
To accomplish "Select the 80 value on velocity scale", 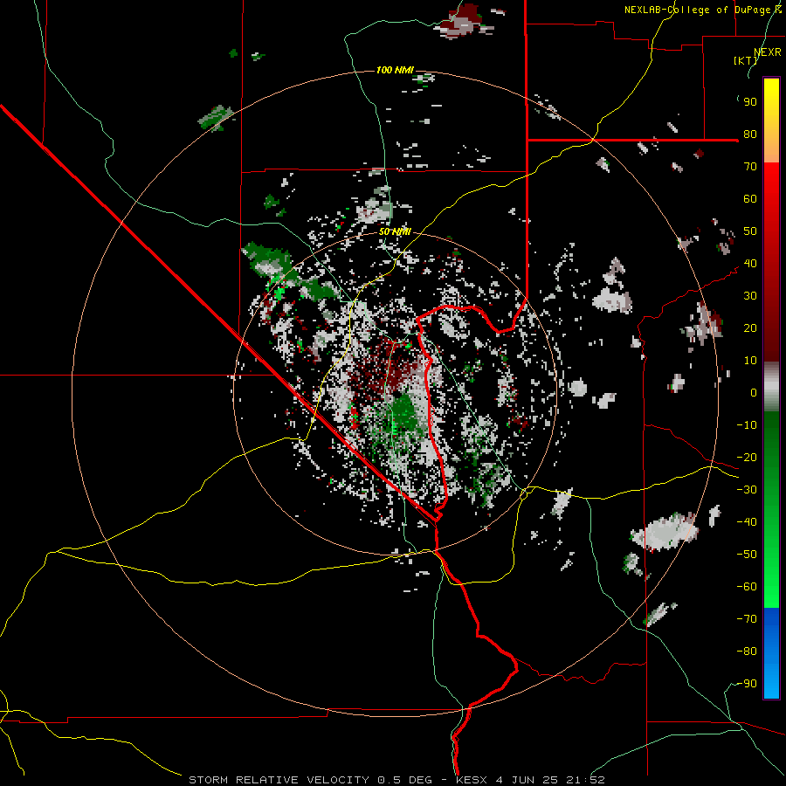I will (750, 134).
